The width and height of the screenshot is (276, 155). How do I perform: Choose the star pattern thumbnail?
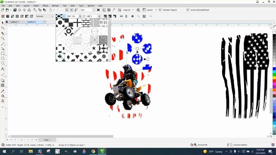click(x=94, y=48)
